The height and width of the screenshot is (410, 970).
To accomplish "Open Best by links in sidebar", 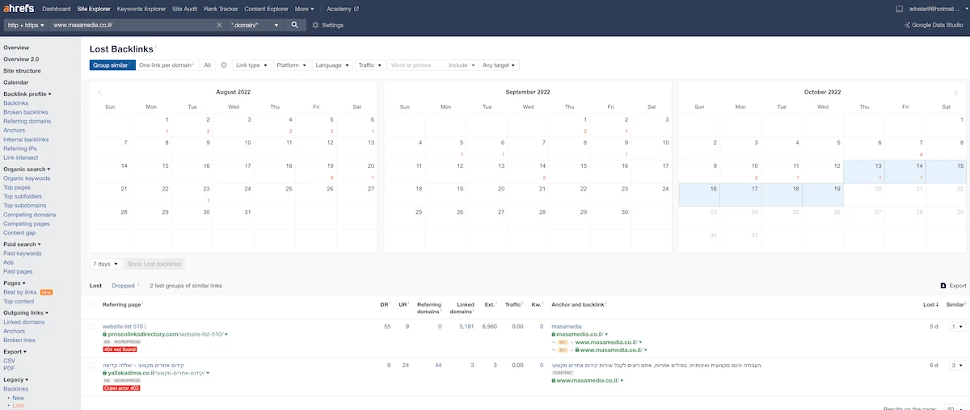I will 19,292.
